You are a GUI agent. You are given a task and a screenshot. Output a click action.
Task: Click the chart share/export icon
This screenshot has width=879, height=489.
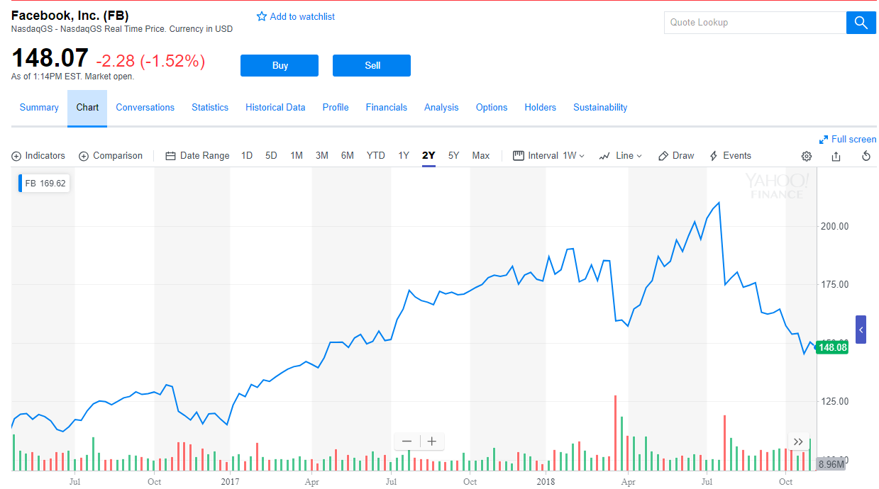[x=836, y=156]
